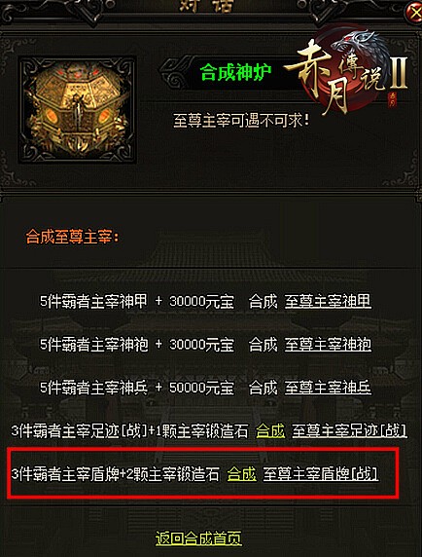This screenshot has width=422, height=557.
Task: Return via 返回合成首页 link
Action: (x=198, y=538)
